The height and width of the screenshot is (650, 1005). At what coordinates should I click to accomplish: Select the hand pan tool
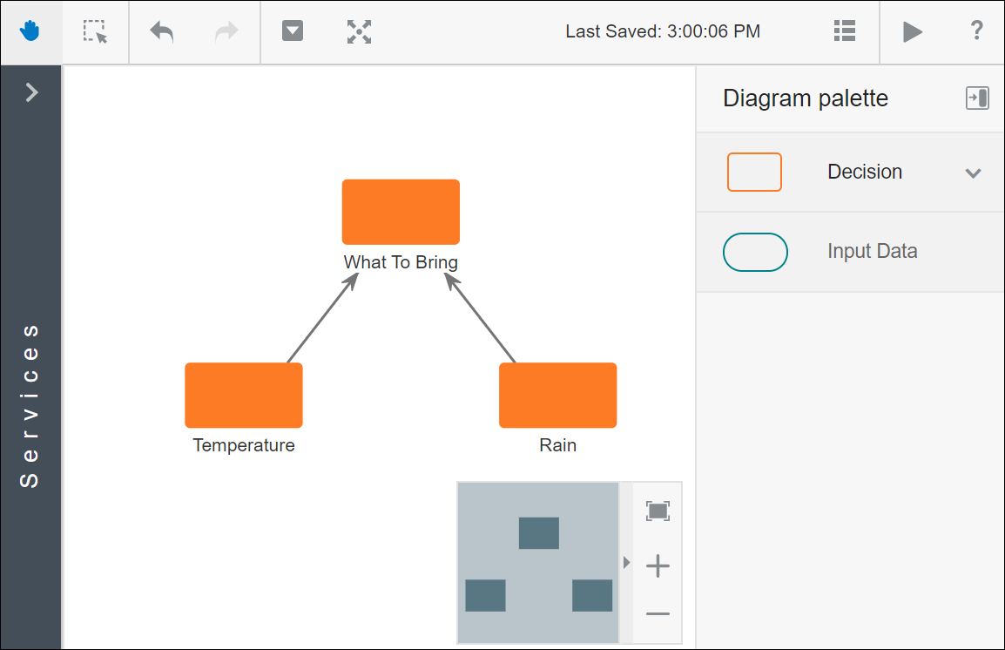pos(31,32)
